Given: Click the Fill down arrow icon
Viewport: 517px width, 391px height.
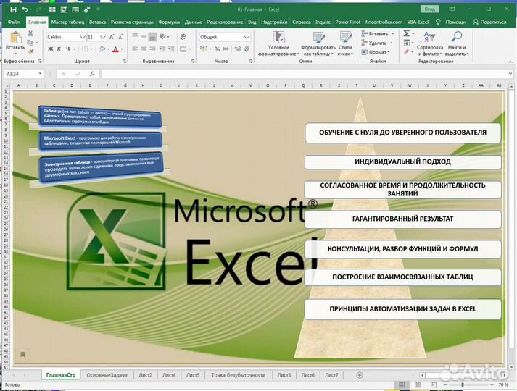Looking at the screenshot, I should 407,43.
